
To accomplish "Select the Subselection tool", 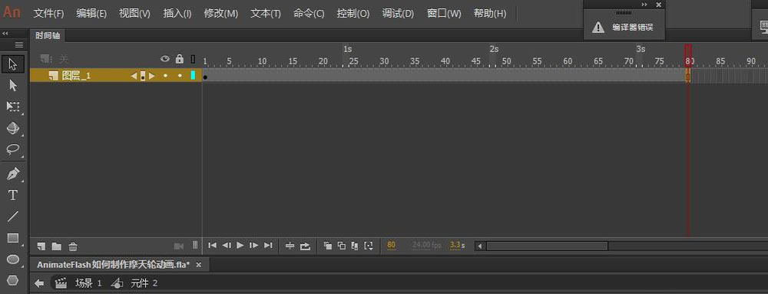I will coord(13,86).
